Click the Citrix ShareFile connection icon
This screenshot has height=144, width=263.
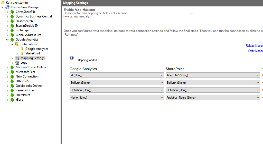12,12
